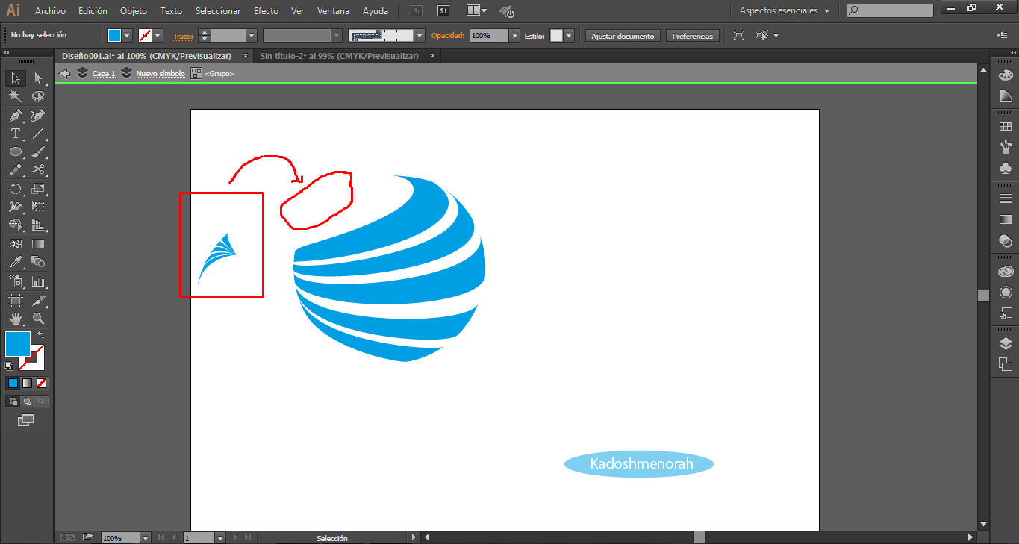Select the Direct Selection (white arrow) tool
The width and height of the screenshot is (1019, 544).
[38, 78]
